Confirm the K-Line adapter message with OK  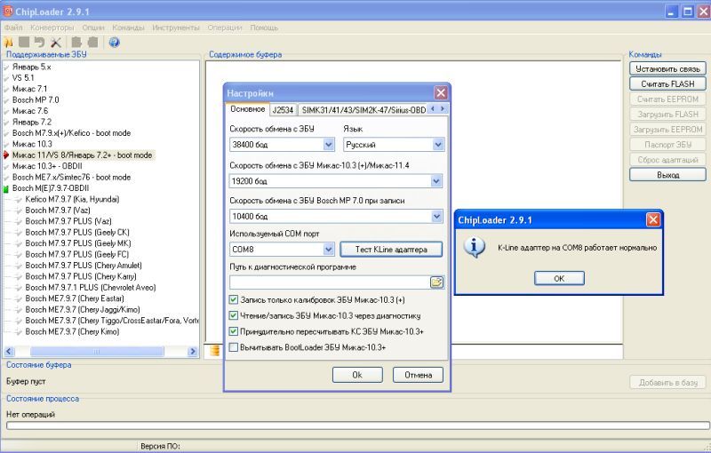[558, 278]
